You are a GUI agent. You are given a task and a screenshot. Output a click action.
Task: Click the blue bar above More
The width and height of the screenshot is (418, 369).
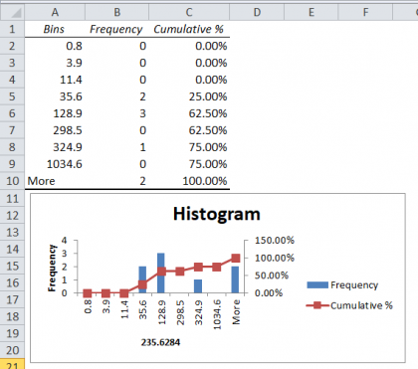tap(235, 279)
